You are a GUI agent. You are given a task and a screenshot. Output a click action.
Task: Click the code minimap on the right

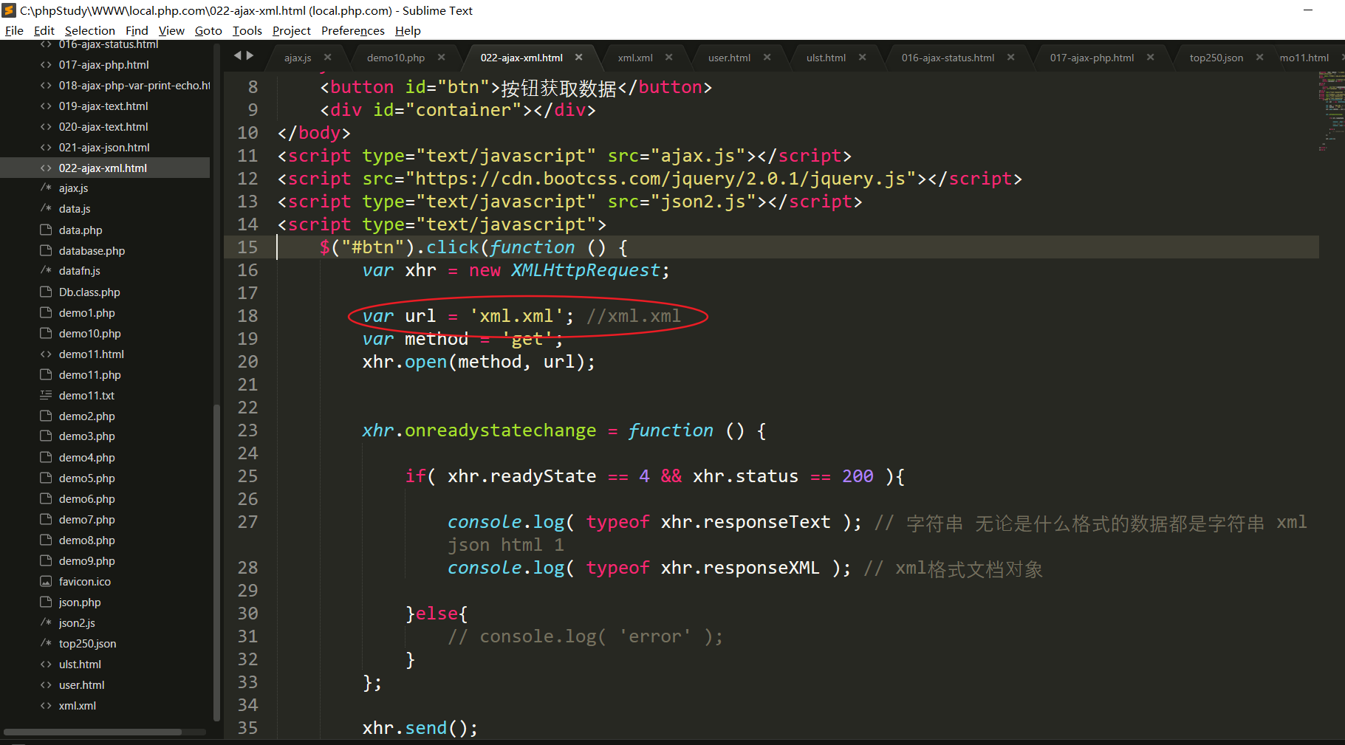click(x=1331, y=111)
